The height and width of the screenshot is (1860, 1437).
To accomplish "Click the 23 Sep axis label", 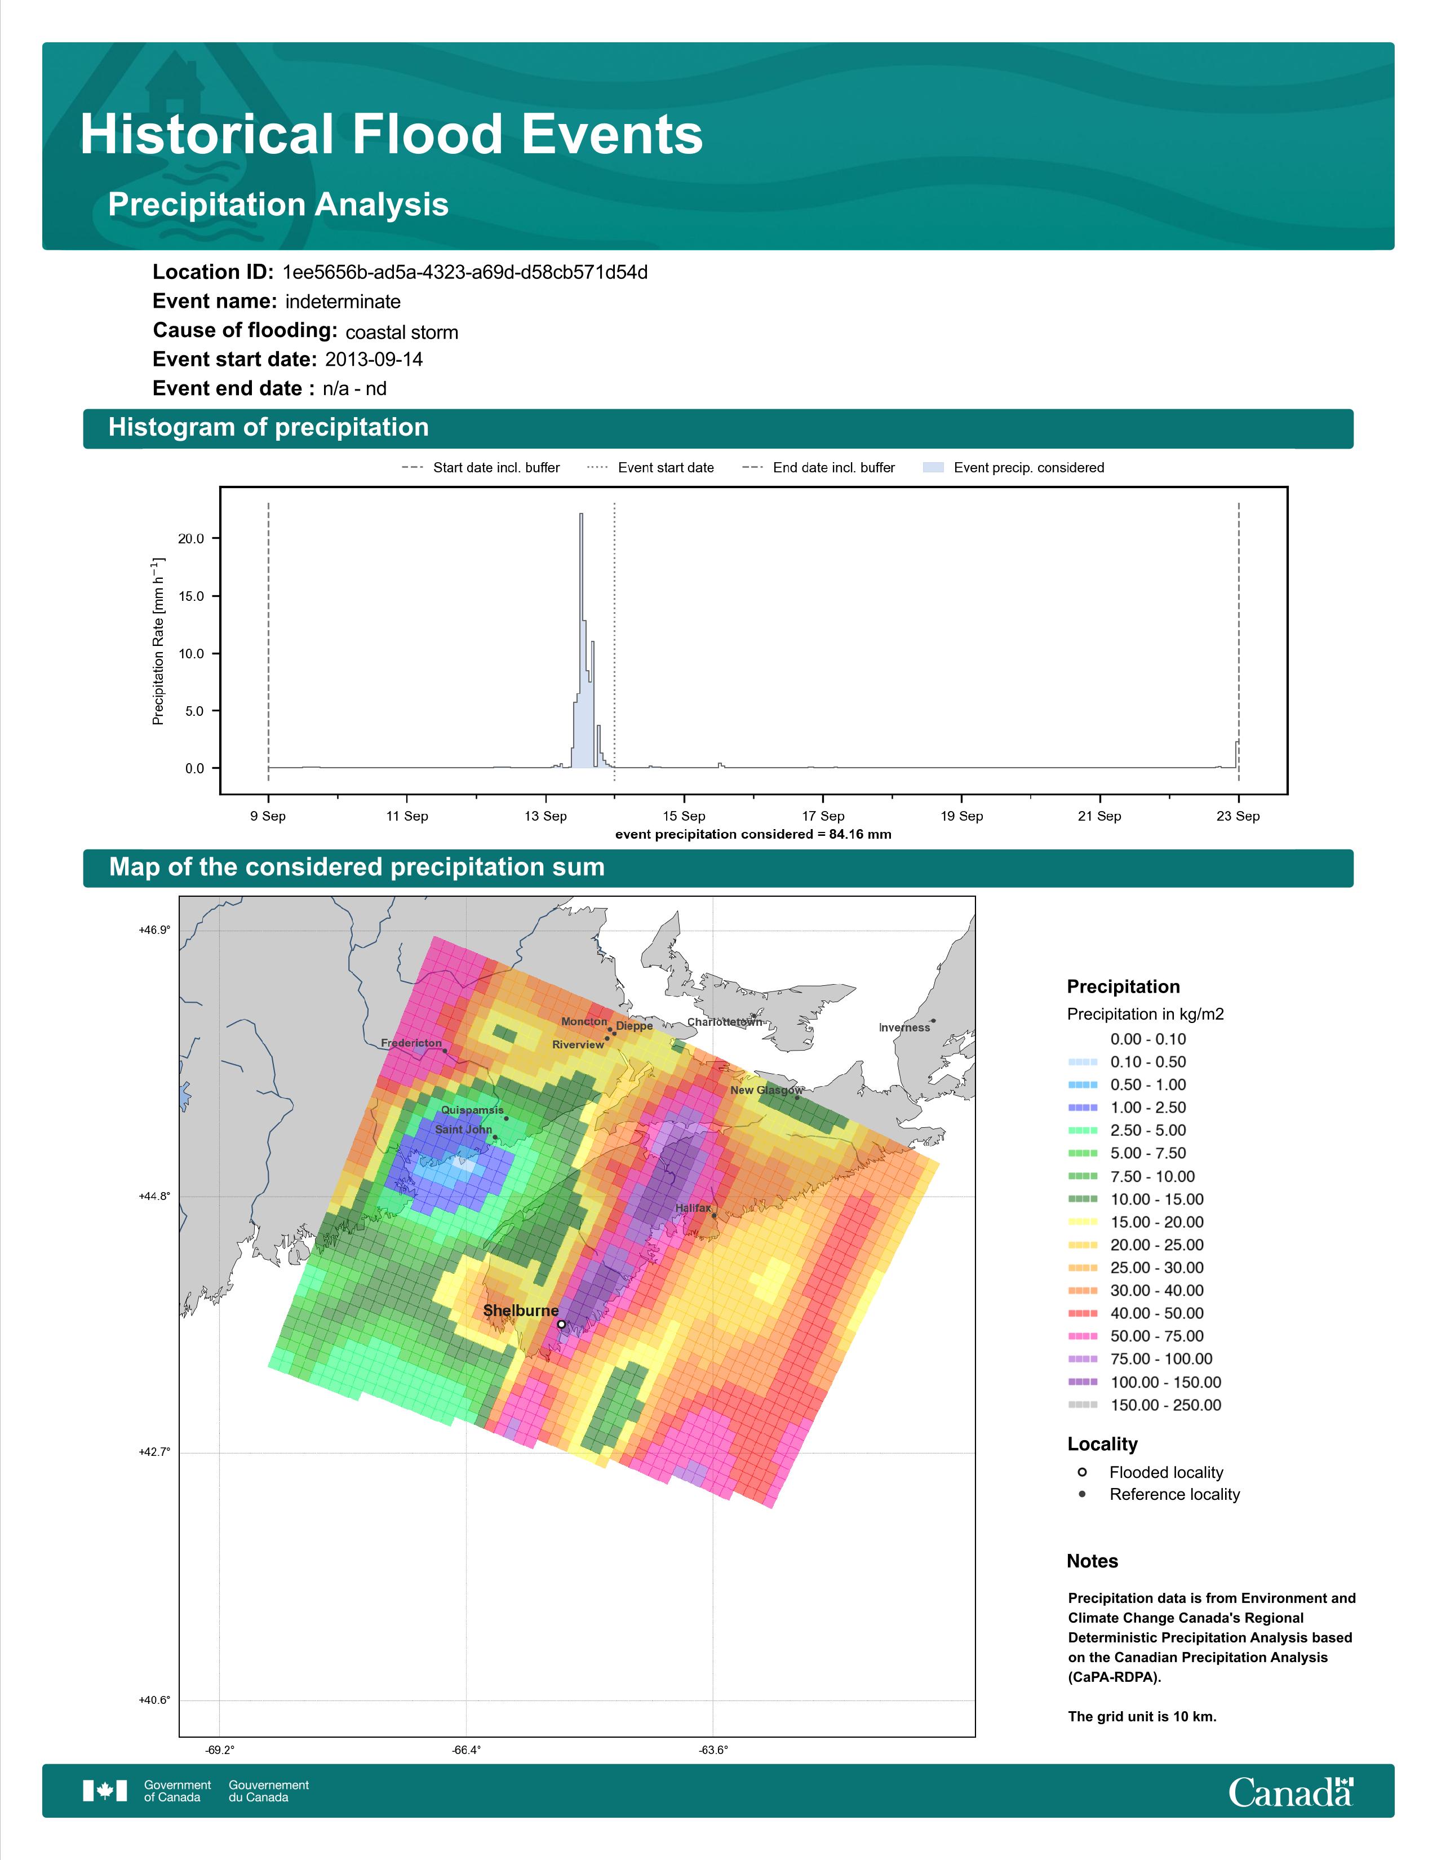I will [x=1238, y=816].
